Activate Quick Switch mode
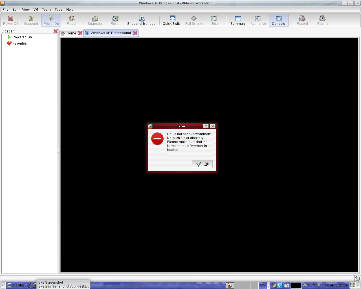 (x=173, y=20)
